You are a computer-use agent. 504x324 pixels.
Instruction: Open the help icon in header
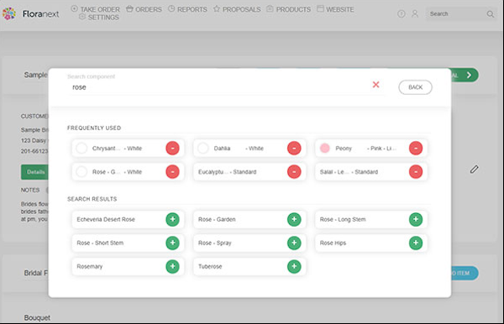click(402, 13)
